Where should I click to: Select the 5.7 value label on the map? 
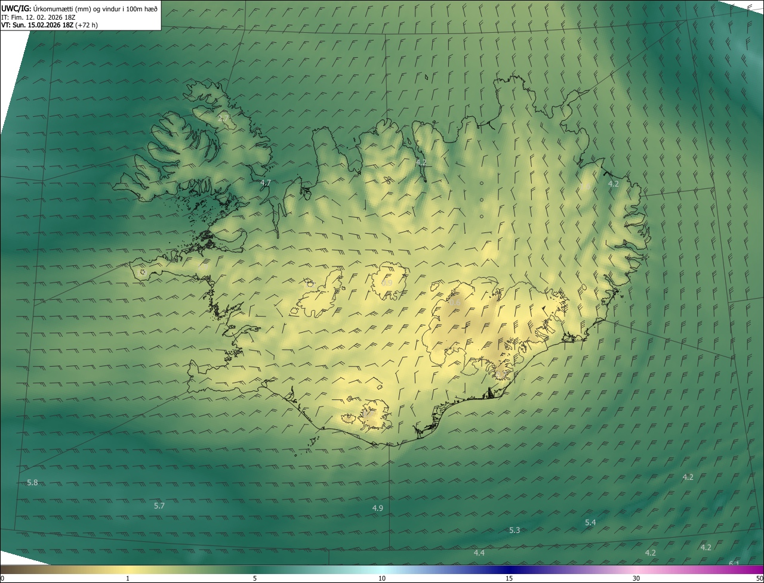tap(159, 506)
